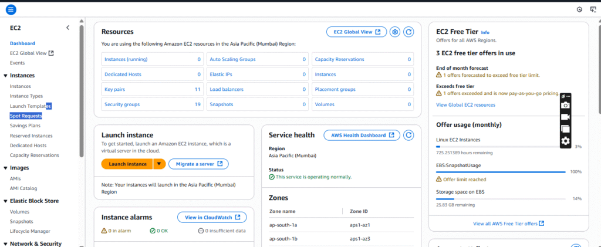
Task: Click the hexagon icon in the top bar
Action: [579, 9]
